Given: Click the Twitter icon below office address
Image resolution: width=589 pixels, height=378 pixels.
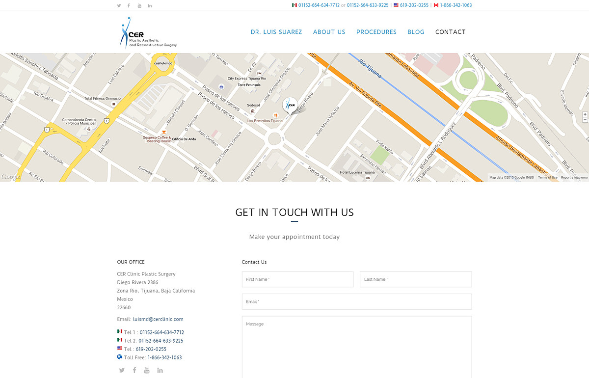Looking at the screenshot, I should tap(122, 370).
